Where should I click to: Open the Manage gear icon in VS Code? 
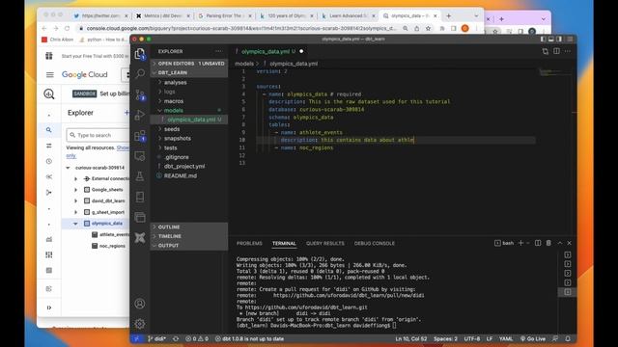point(139,324)
